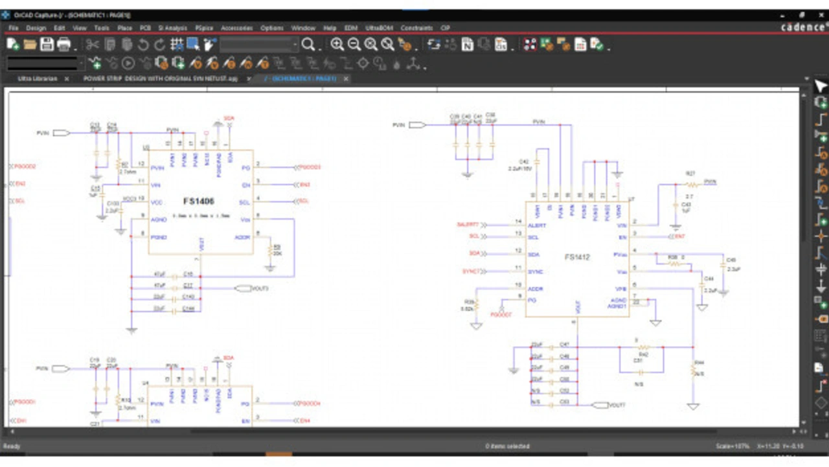
Task: Click the Run PSpice simulation play button
Action: pos(128,63)
